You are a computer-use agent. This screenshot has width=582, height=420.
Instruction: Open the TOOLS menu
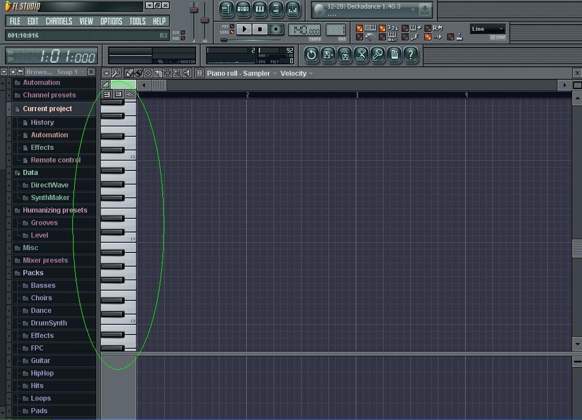point(137,21)
